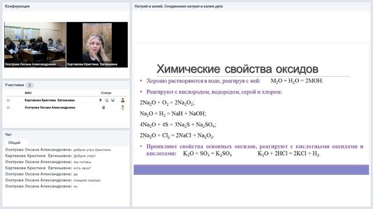Click microphone status icon for Картавова Кристина
The height and width of the screenshot is (209, 373).
pyautogui.click(x=101, y=100)
